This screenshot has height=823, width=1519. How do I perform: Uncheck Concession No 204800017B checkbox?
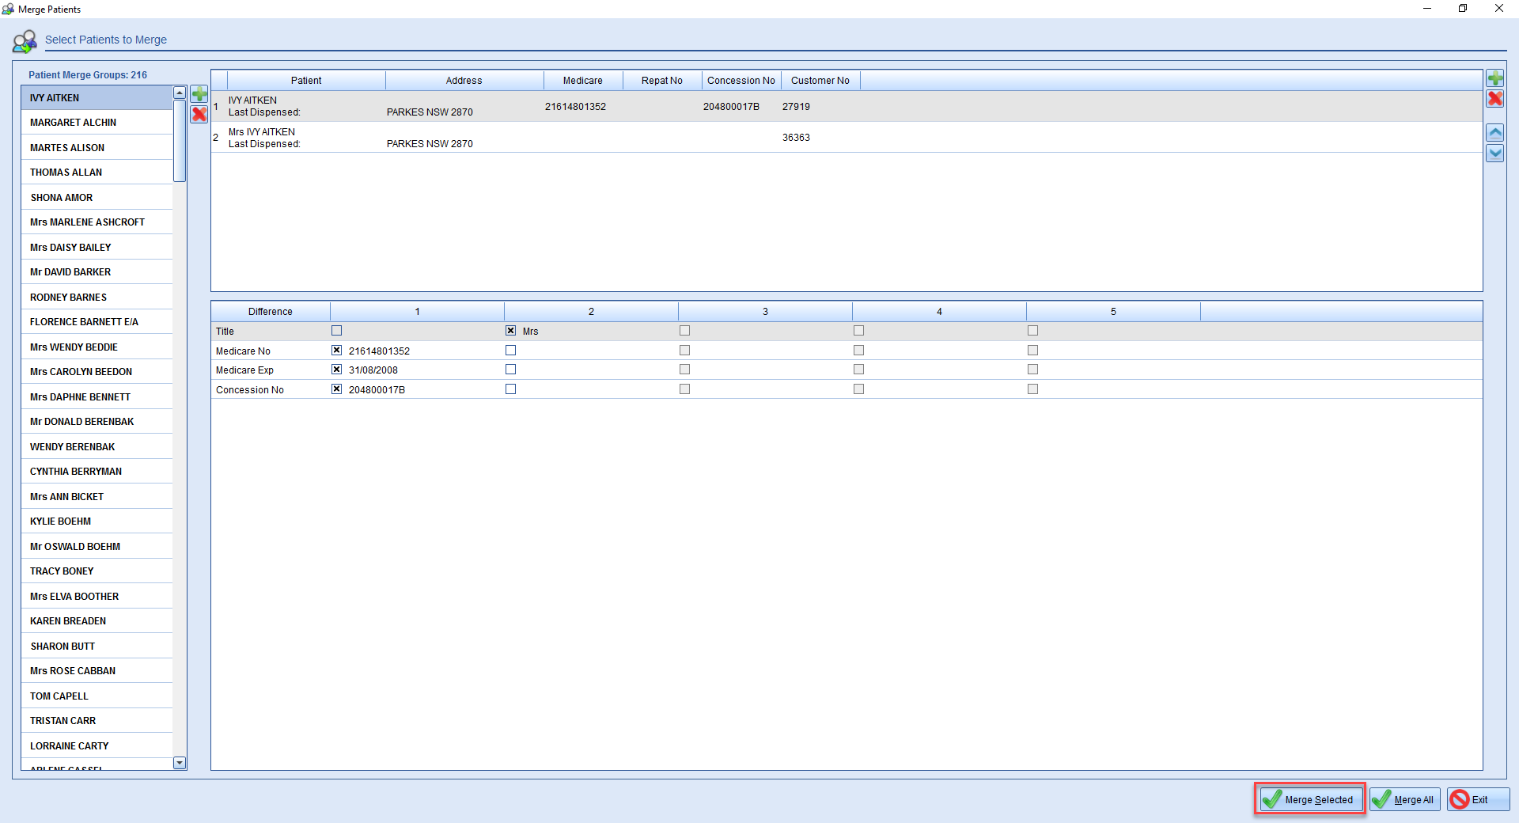pyautogui.click(x=337, y=389)
